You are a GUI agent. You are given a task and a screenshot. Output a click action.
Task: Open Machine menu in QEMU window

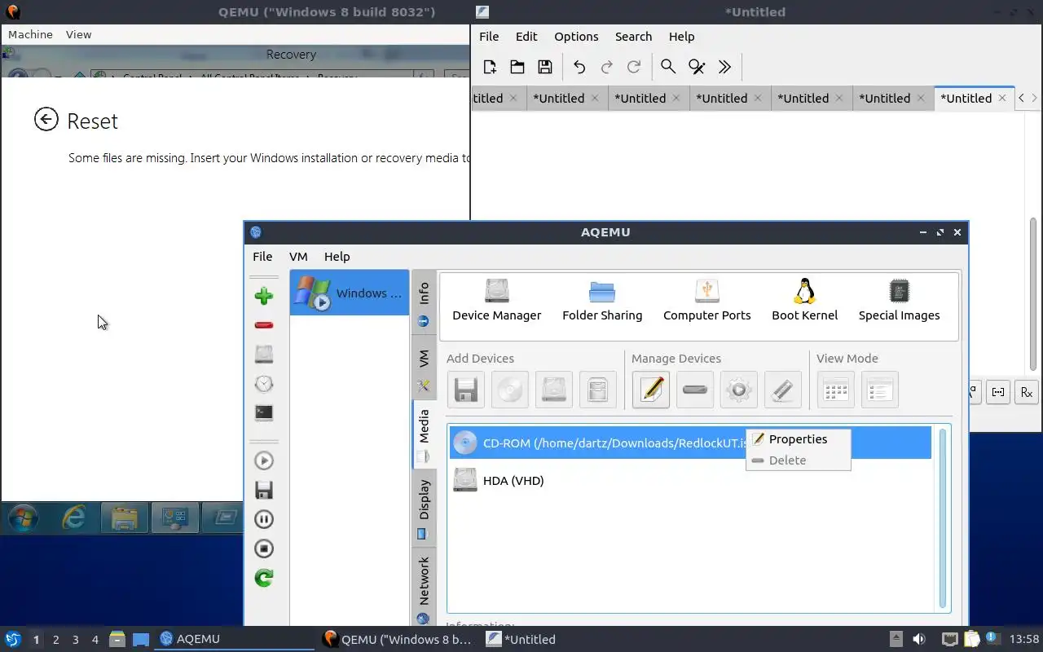tap(30, 34)
